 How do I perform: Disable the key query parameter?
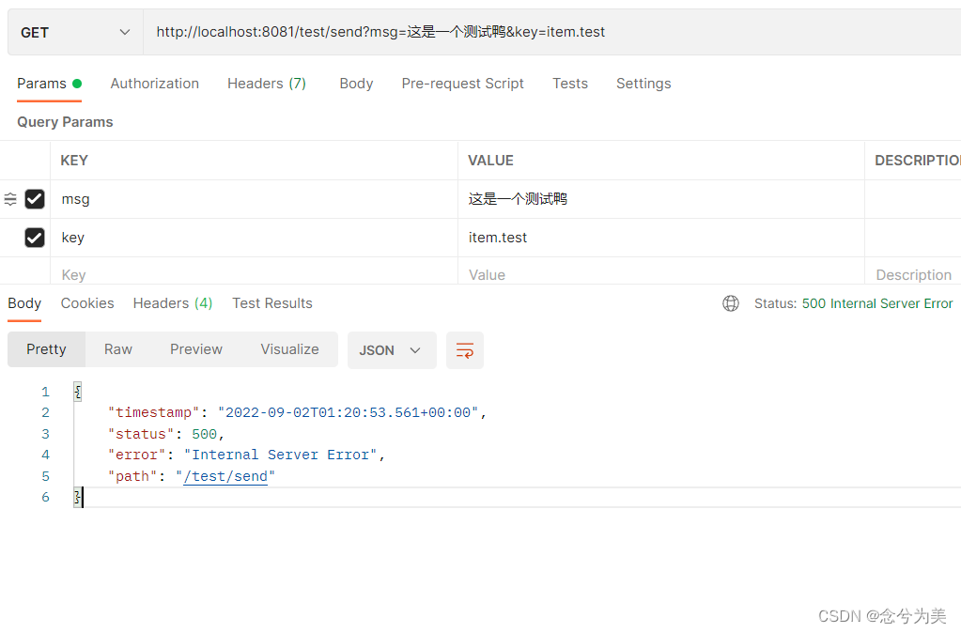click(x=35, y=238)
